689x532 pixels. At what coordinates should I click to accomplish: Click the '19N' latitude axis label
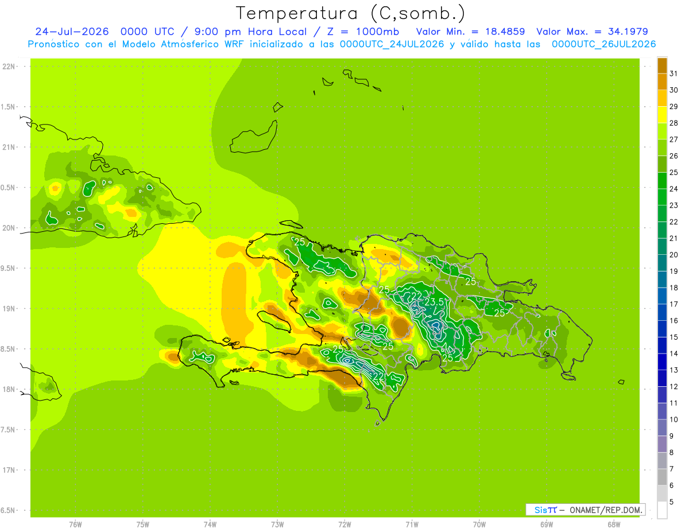pos(9,309)
